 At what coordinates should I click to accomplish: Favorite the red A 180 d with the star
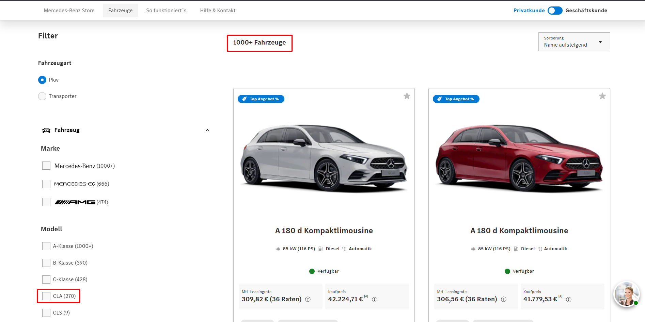point(602,96)
